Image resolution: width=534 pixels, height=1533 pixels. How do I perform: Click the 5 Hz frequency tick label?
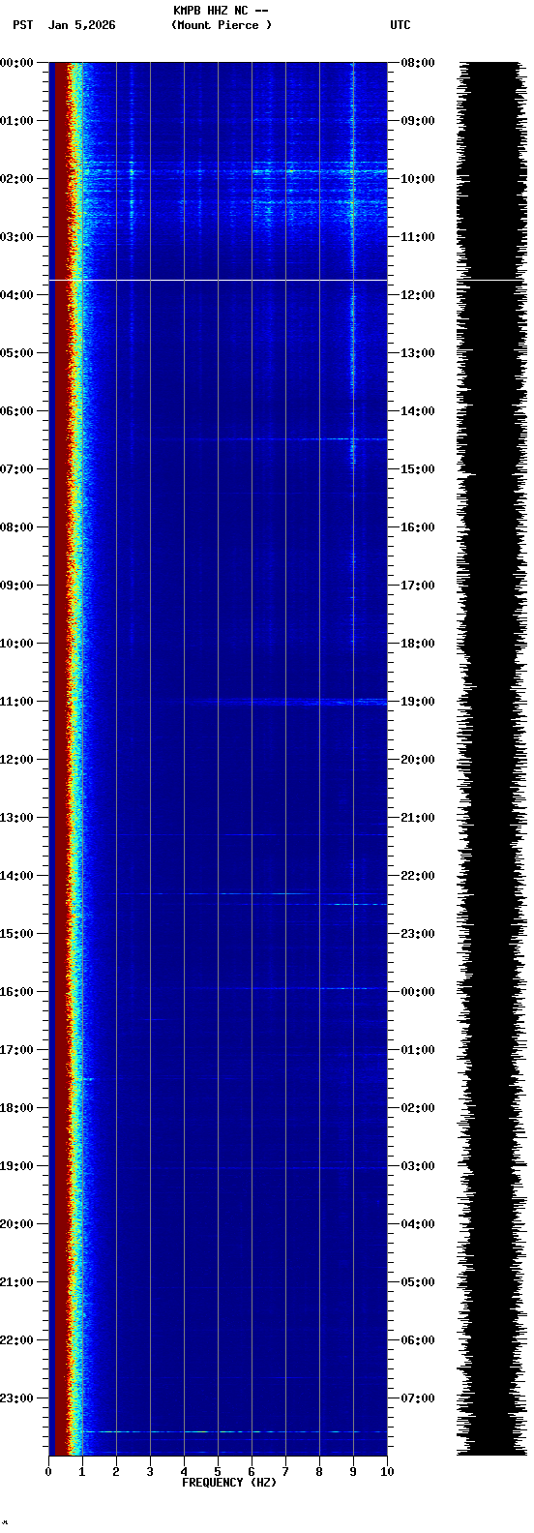[218, 1472]
